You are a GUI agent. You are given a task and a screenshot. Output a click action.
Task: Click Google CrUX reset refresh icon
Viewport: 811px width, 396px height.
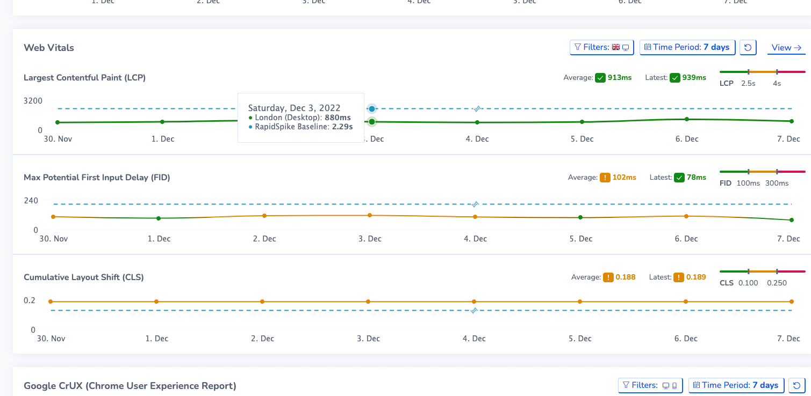(x=797, y=385)
